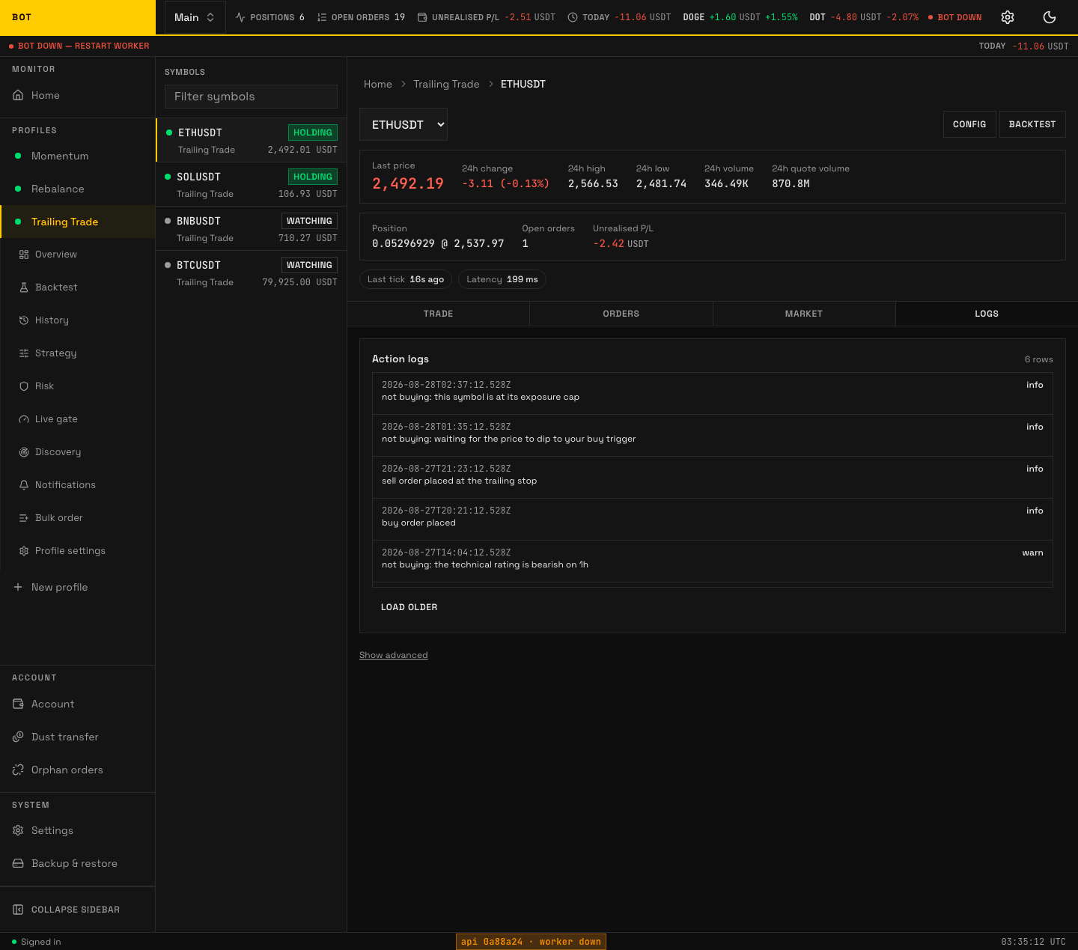
Task: Select the BNBUSDT symbol row
Action: [252, 228]
